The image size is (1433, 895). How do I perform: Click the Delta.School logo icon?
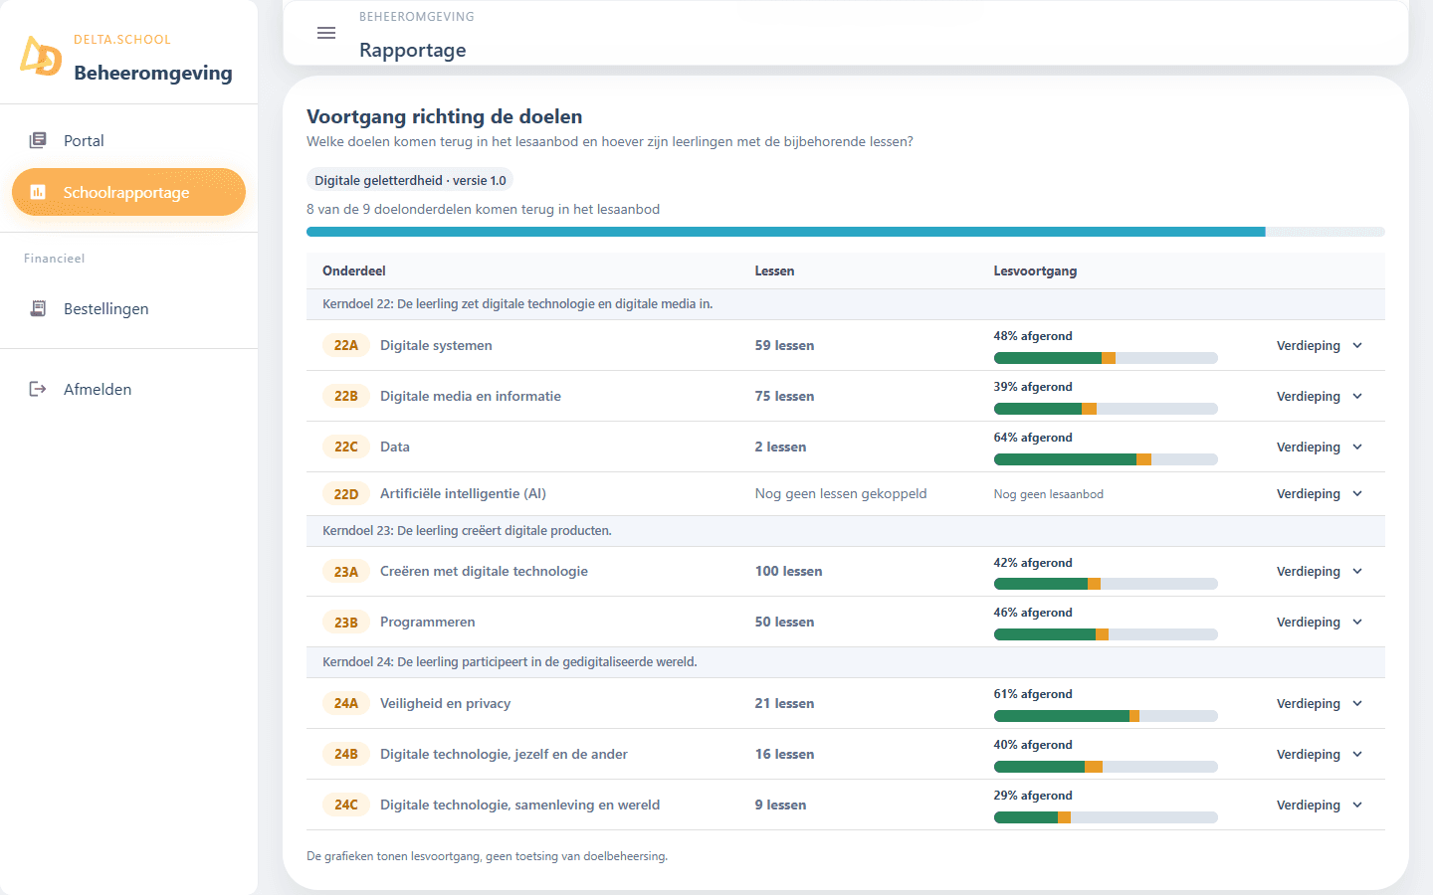pos(41,57)
